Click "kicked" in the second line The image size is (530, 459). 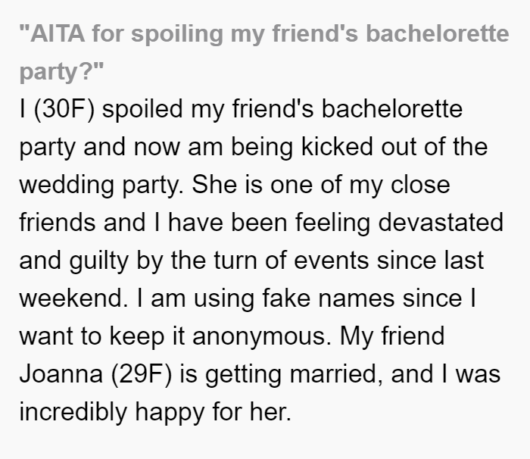pos(337,147)
